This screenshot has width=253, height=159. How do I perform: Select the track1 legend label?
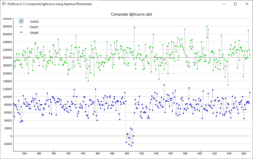tap(34, 27)
